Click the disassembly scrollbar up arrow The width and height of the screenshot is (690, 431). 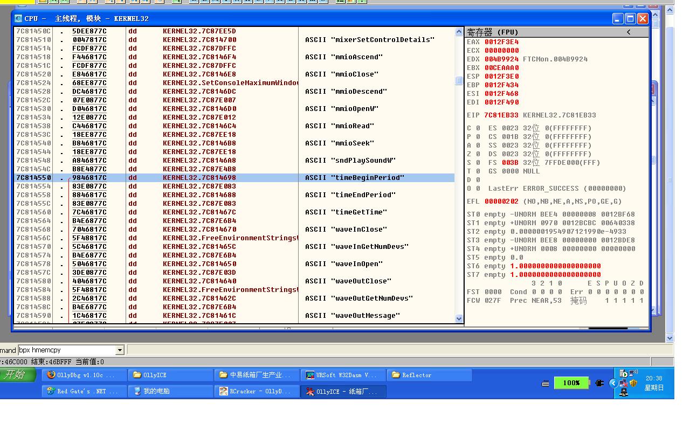pos(459,32)
